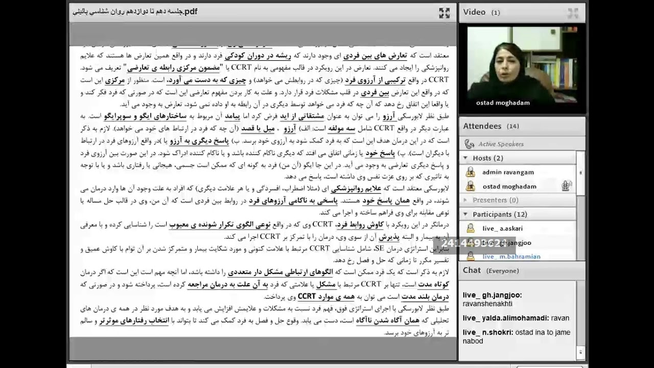Screen dimensions: 654x368
Task: Maximize the Video pod with fullscreen icon
Action: [x=573, y=13]
